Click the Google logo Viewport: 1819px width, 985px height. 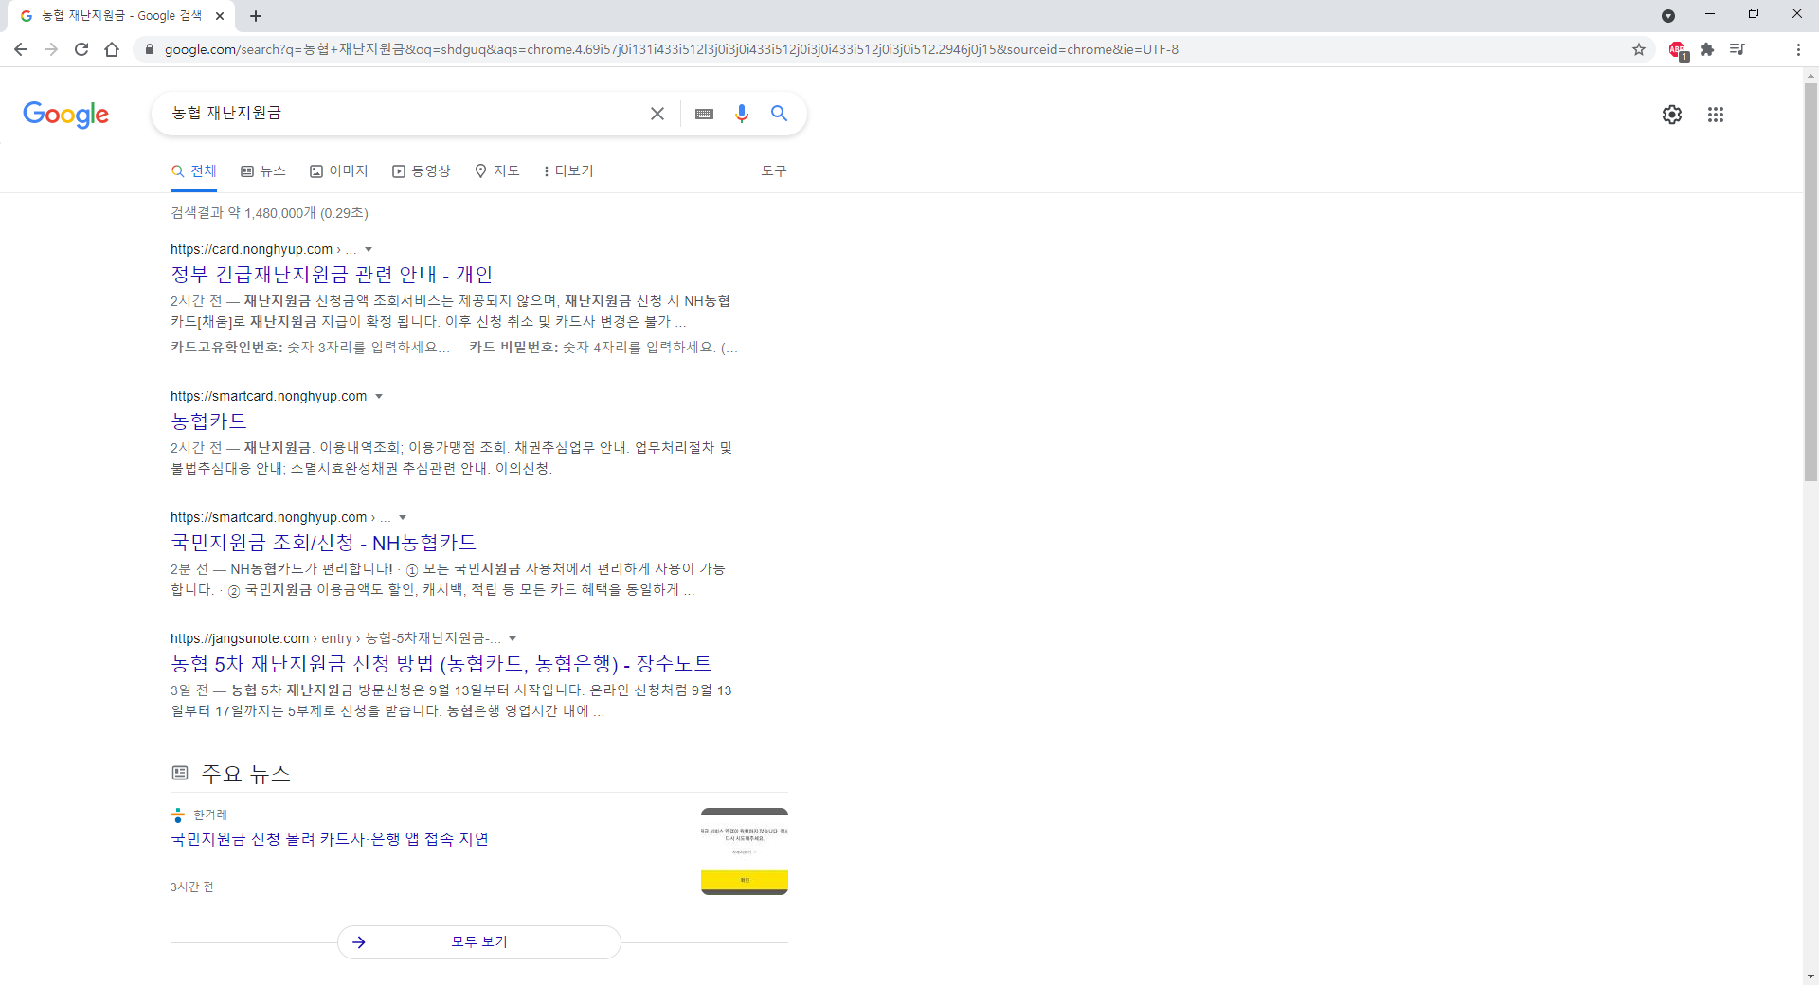[66, 115]
